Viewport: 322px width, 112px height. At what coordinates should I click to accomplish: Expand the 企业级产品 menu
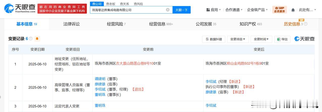pos(257,10)
